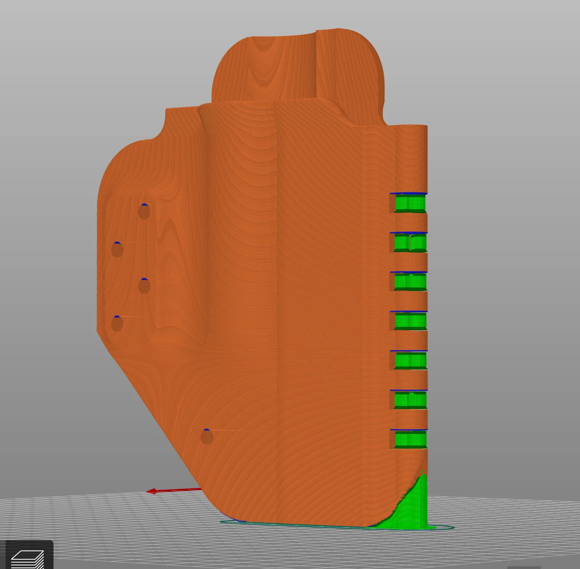Select the rounded top tab of the model
The image size is (580, 569).
click(297, 65)
